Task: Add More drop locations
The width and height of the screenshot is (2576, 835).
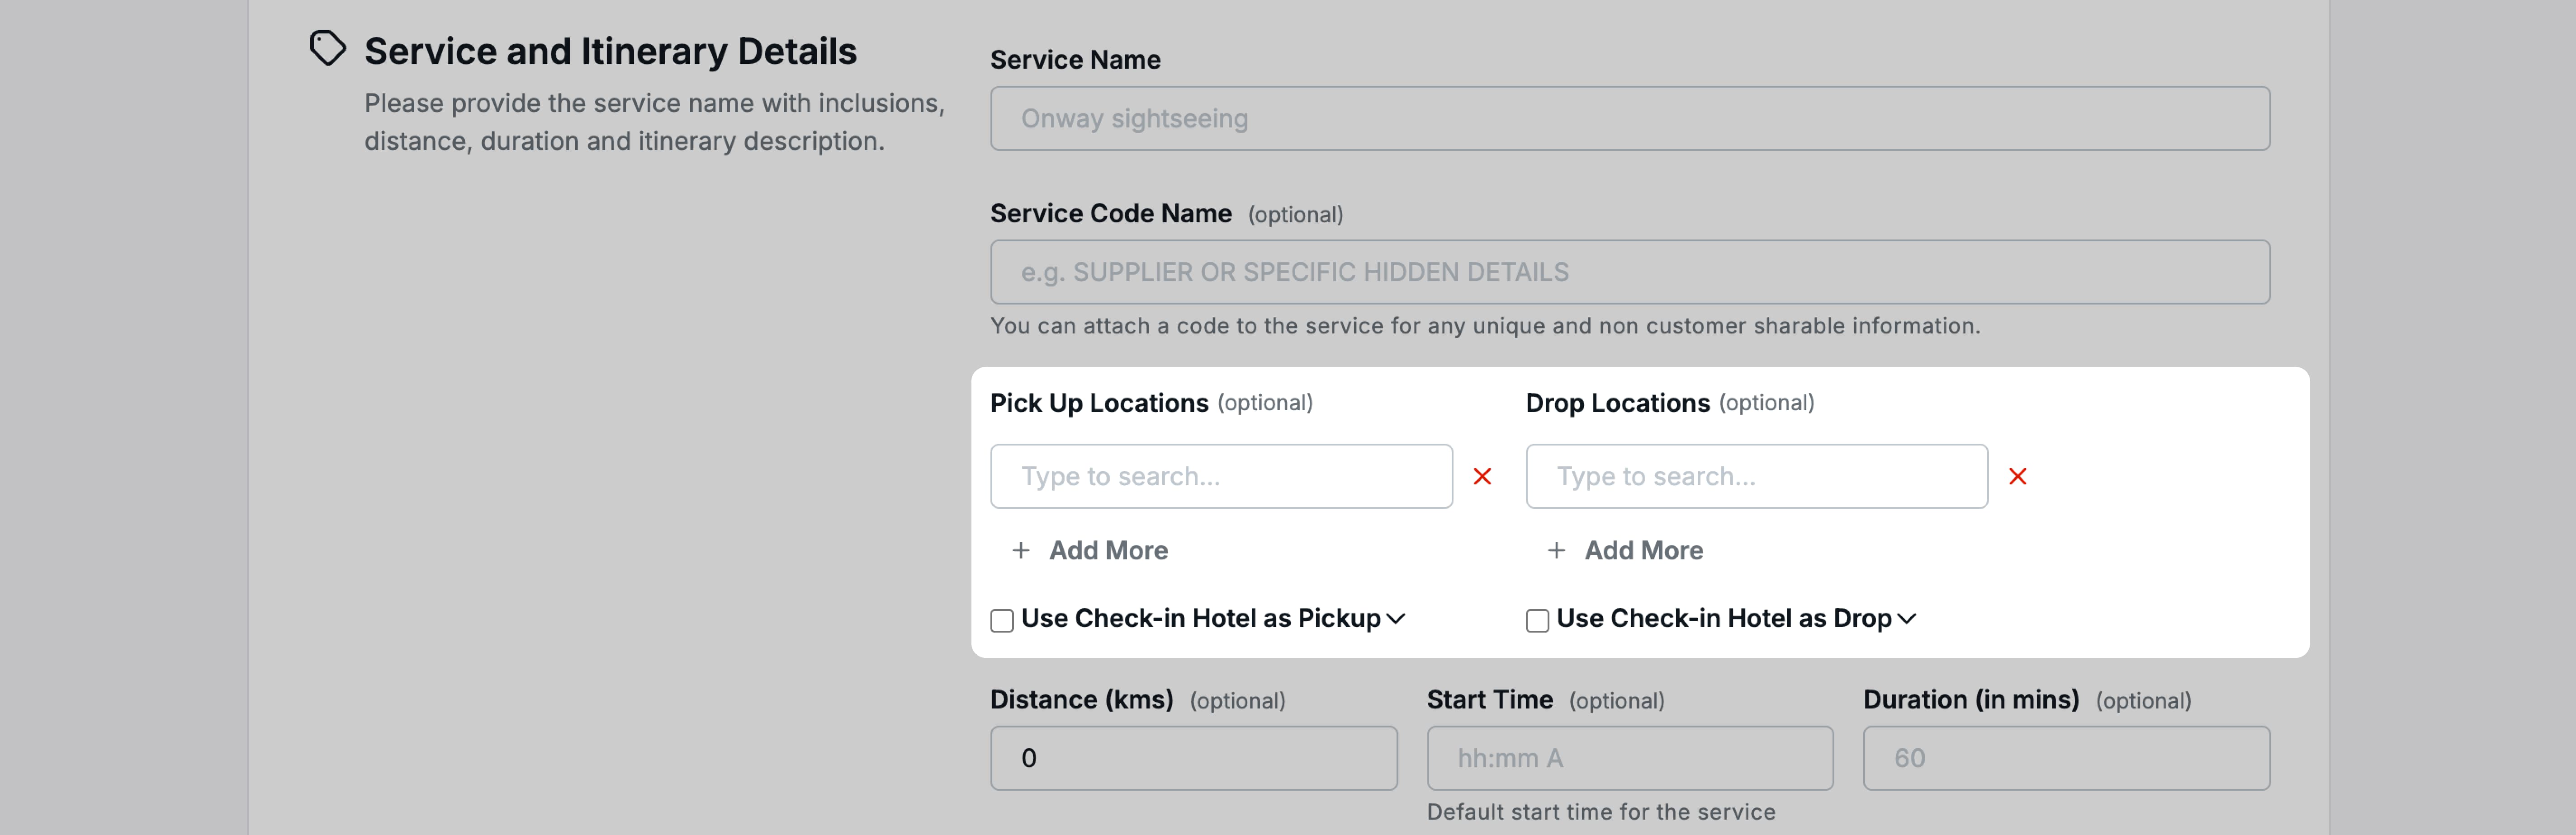Action: (x=1643, y=550)
